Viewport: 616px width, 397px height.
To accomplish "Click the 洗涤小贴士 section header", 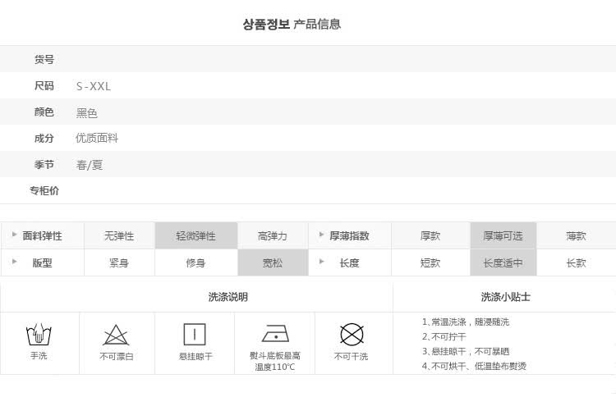I will (505, 297).
